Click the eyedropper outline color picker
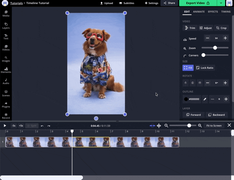Screen dimensions: 234x180 [205, 99]
